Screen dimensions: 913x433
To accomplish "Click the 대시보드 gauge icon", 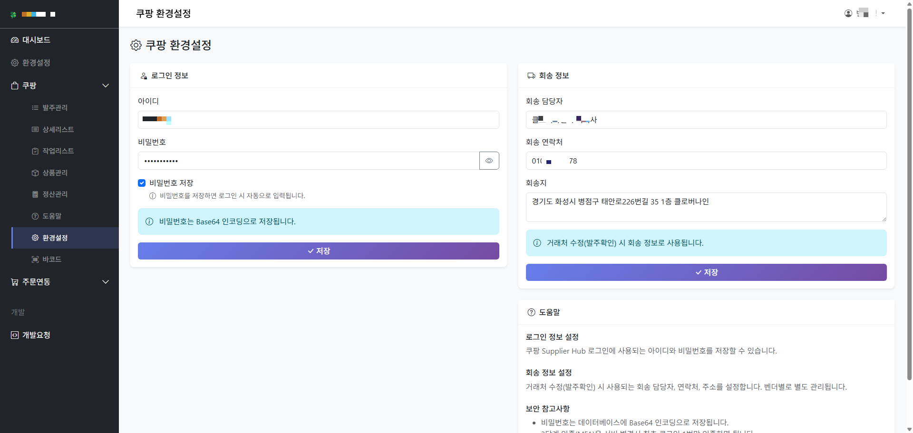I will [15, 40].
